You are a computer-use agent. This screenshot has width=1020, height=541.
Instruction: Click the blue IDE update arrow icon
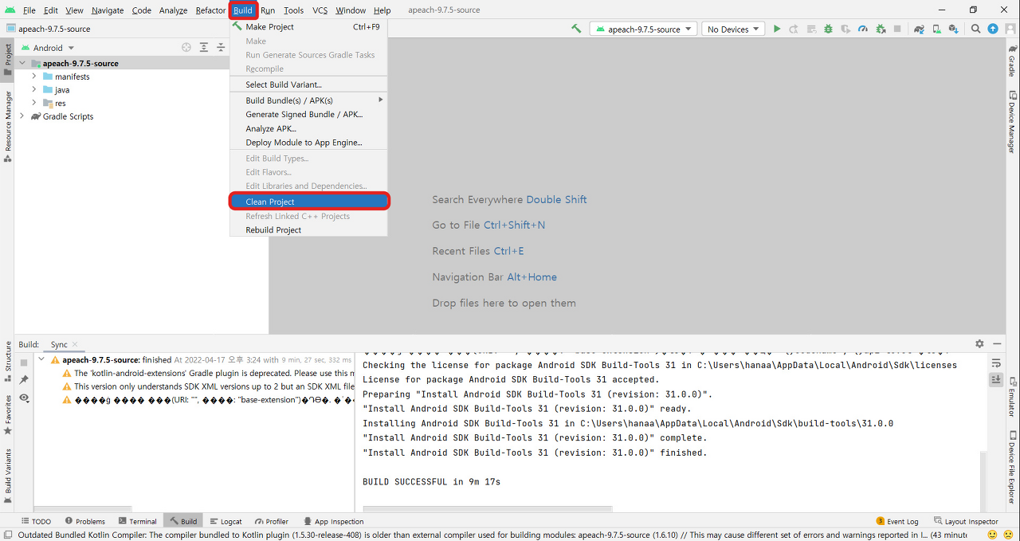click(x=993, y=29)
